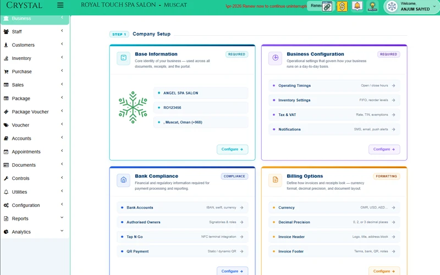Click the REQUIRED badge on Base Information
Viewport: 440px width, 275px height.
tap(237, 54)
